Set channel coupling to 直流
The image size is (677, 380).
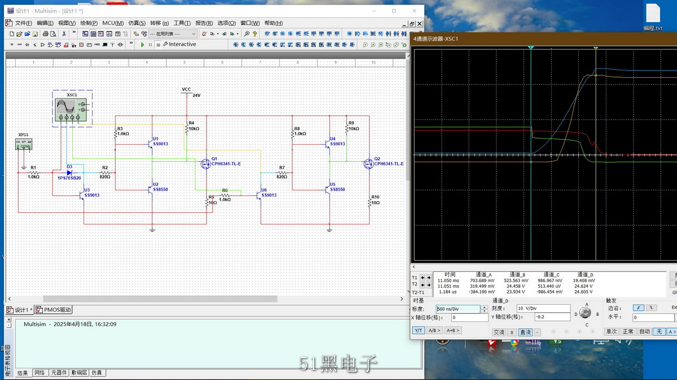(525, 332)
